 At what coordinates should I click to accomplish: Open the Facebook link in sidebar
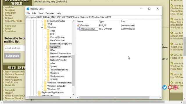point(10,10)
